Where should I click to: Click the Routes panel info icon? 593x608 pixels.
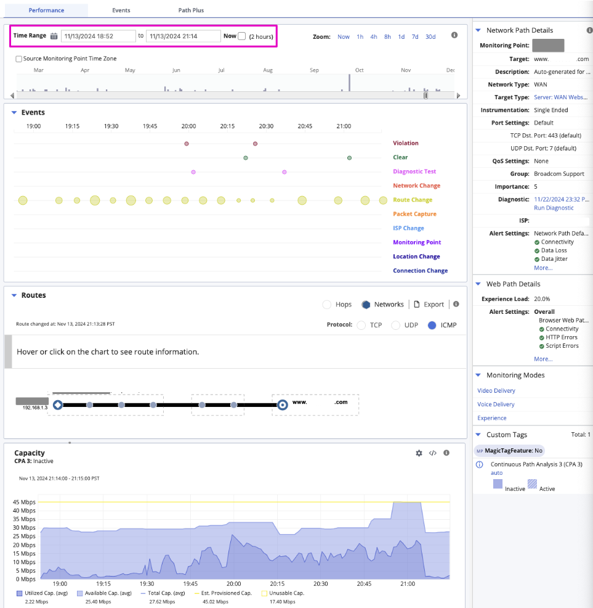point(456,304)
